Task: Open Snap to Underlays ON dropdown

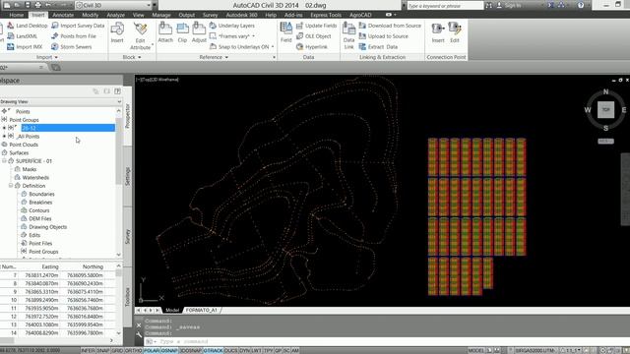Action: [x=273, y=47]
